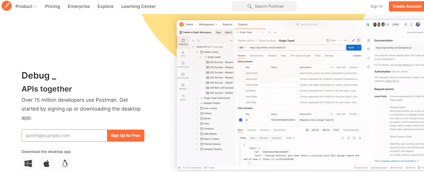The width and height of the screenshot is (424, 172).
Task: Download the macOS desktop app
Action: (47, 163)
